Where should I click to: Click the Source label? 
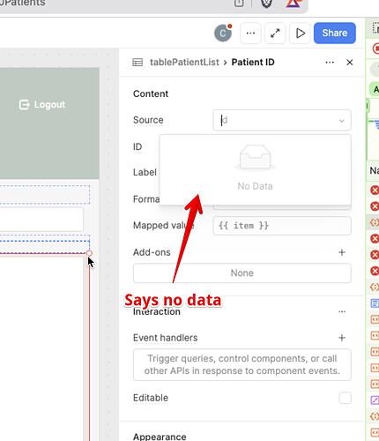(x=148, y=120)
